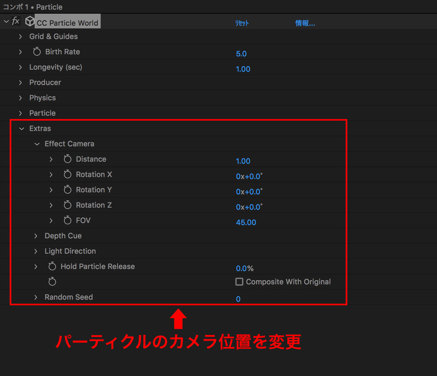The height and width of the screenshot is (376, 437).
Task: Expand the Grid & Guides group
Action: 20,36
